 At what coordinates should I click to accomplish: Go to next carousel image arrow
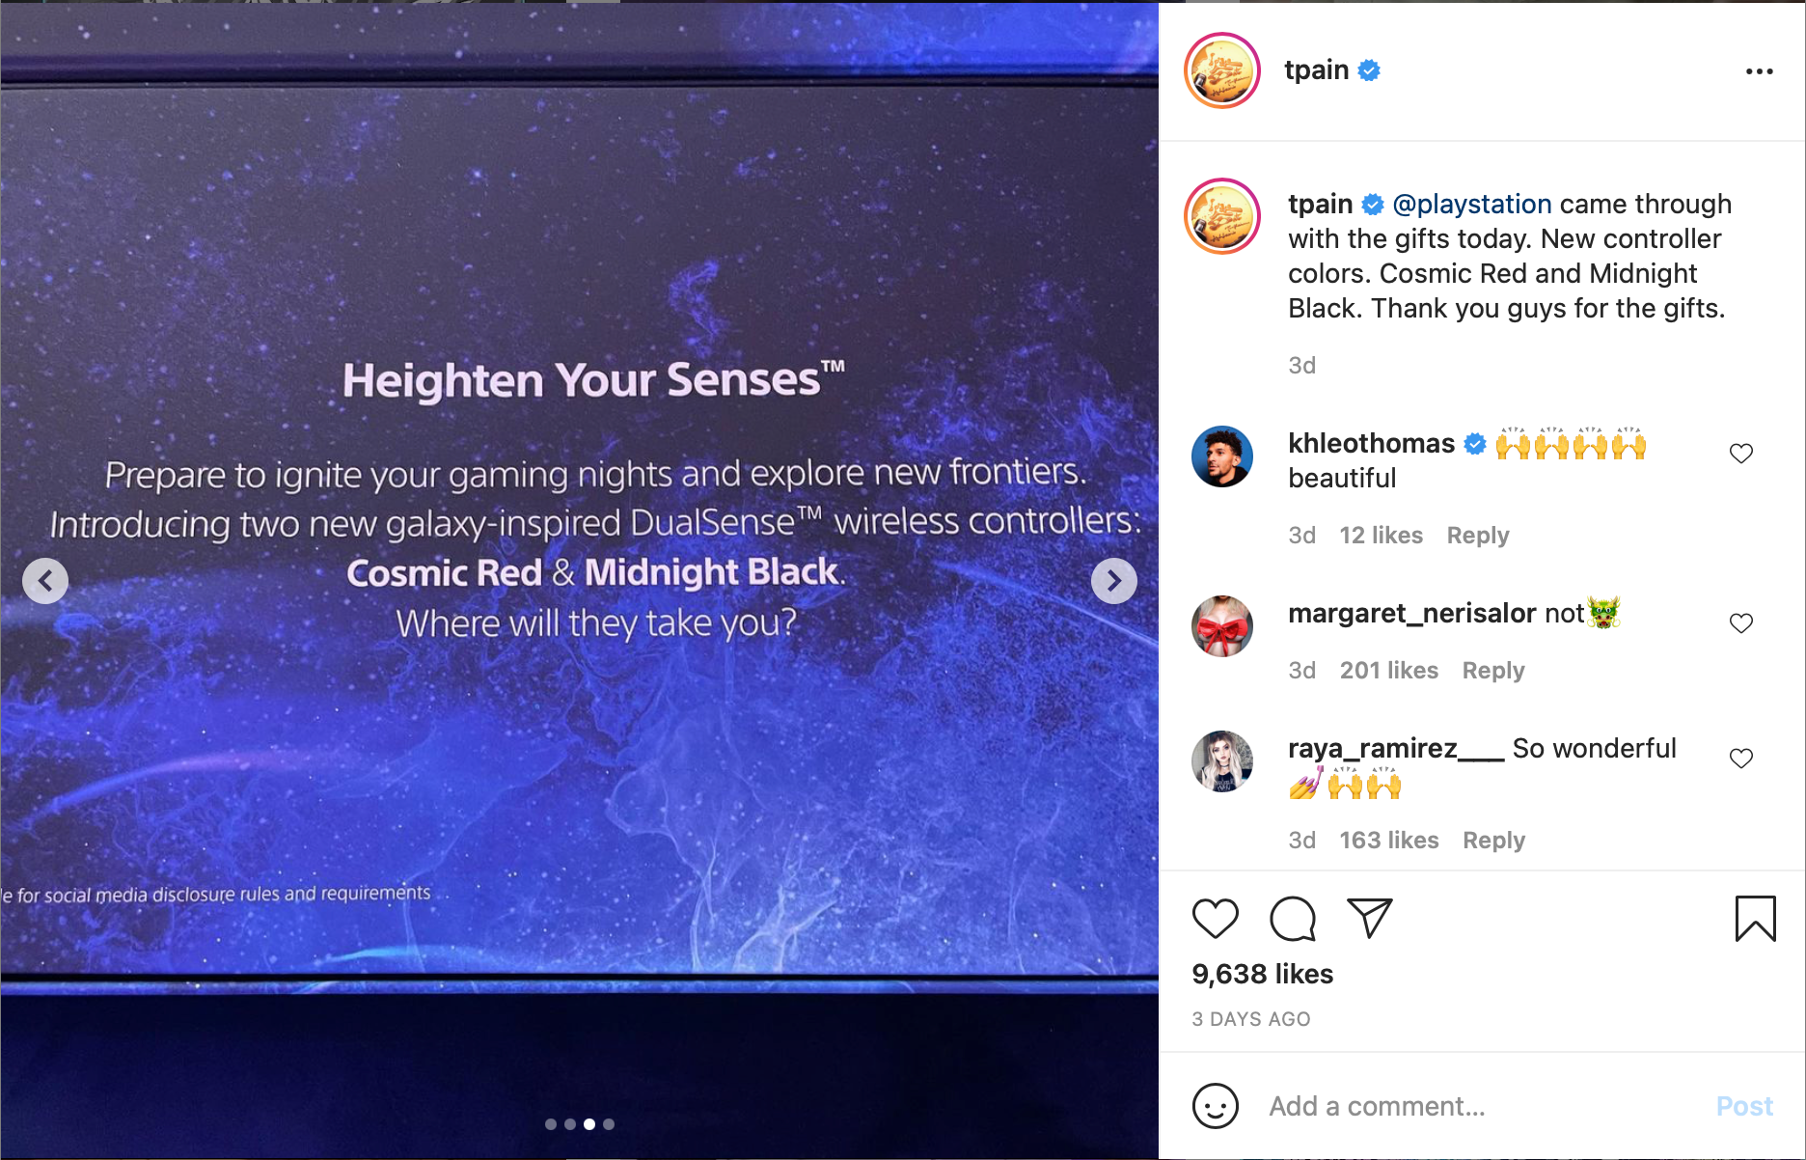(x=1113, y=581)
